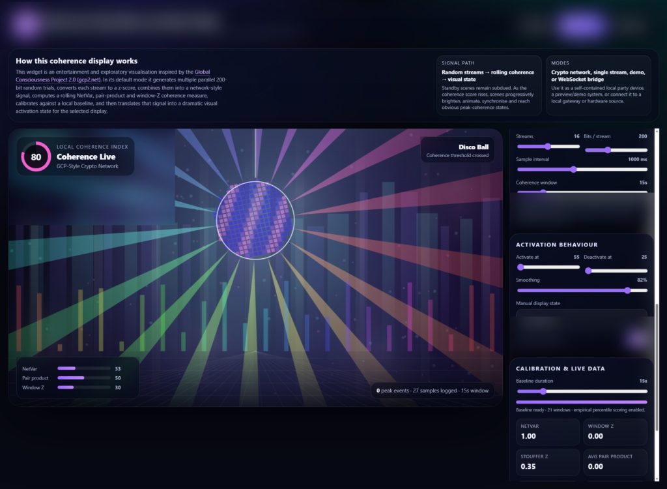Adjust the Bits / stream slider

pos(616,150)
